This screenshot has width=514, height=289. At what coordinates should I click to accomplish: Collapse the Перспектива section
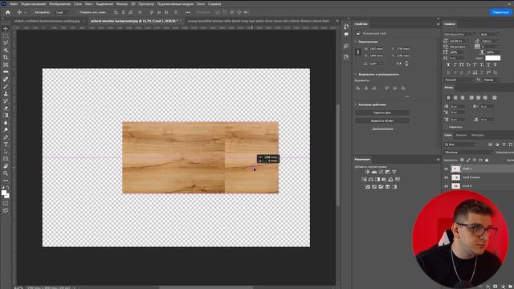click(x=356, y=42)
